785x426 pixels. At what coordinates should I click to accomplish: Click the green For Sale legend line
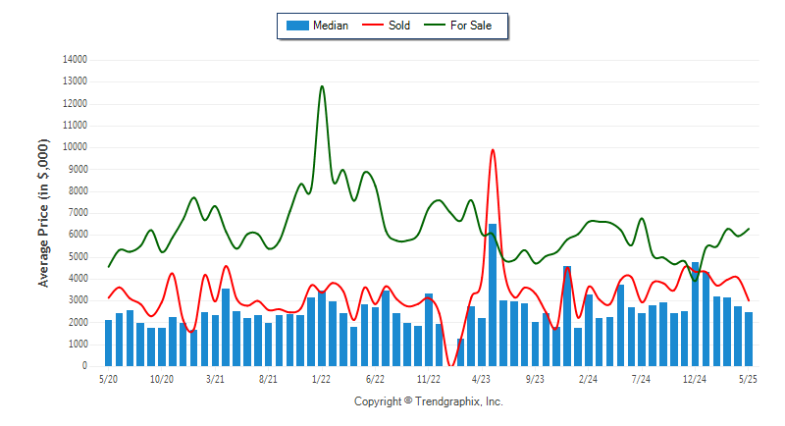point(434,25)
